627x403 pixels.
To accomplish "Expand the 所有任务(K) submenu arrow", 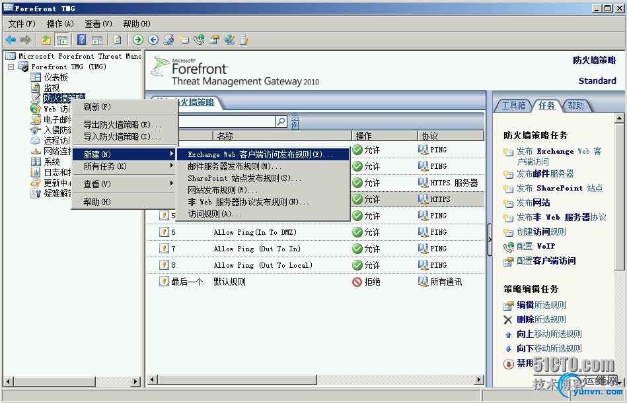I will 172,165.
